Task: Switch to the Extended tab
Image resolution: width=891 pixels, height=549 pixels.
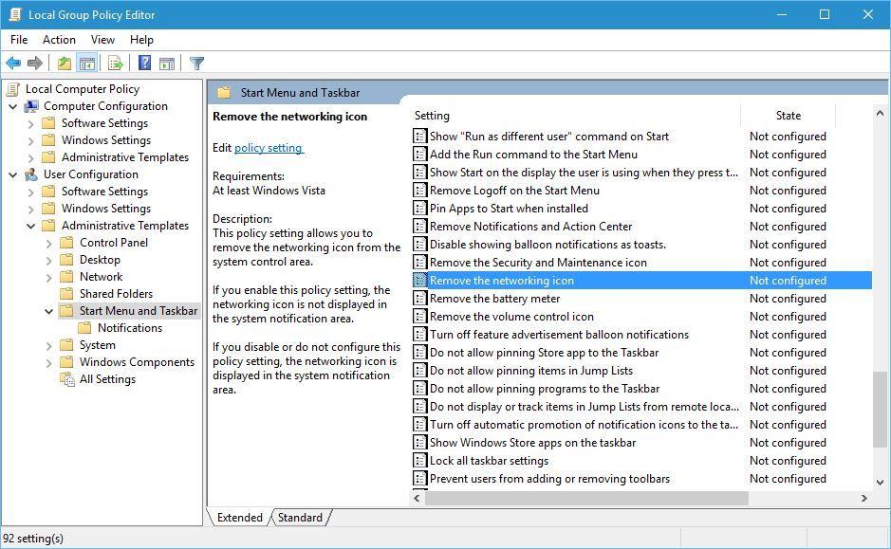Action: click(x=239, y=517)
